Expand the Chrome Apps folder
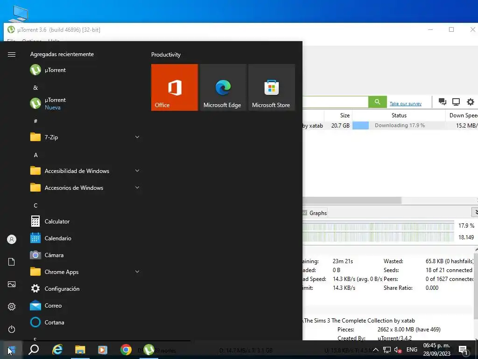Viewport: 478px width, 359px height. 84,272
